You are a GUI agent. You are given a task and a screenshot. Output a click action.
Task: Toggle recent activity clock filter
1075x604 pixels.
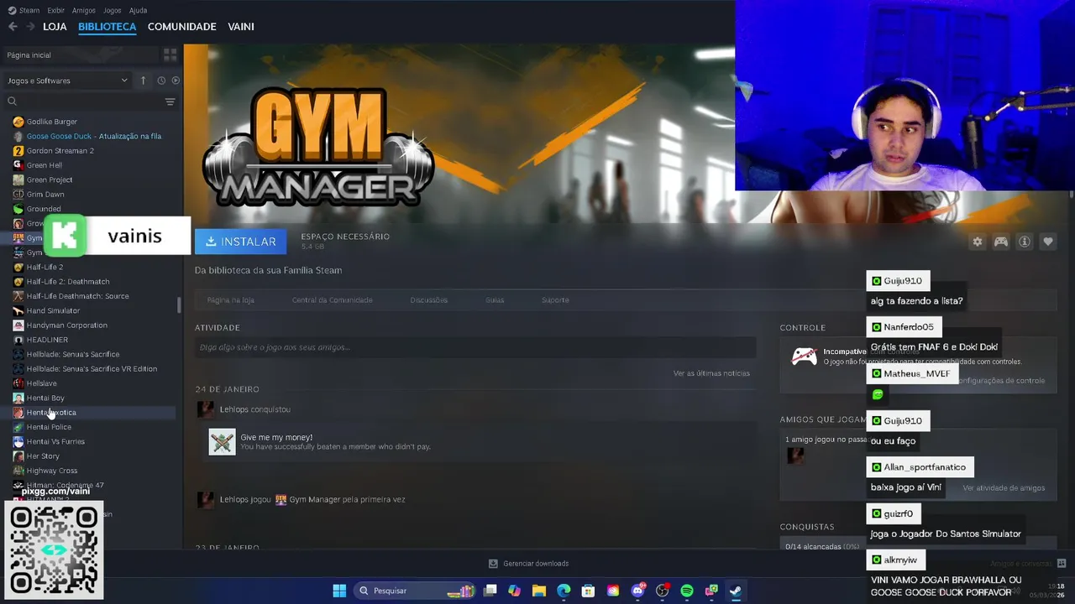(161, 81)
